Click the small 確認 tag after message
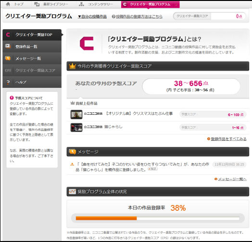The image size is (252, 242). pos(152,169)
